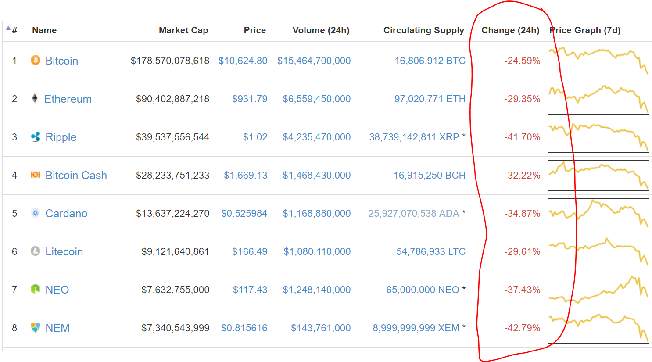Click Bitcoin Cash volume $1,468,430,000
The width and height of the screenshot is (652, 362).
pyautogui.click(x=317, y=176)
